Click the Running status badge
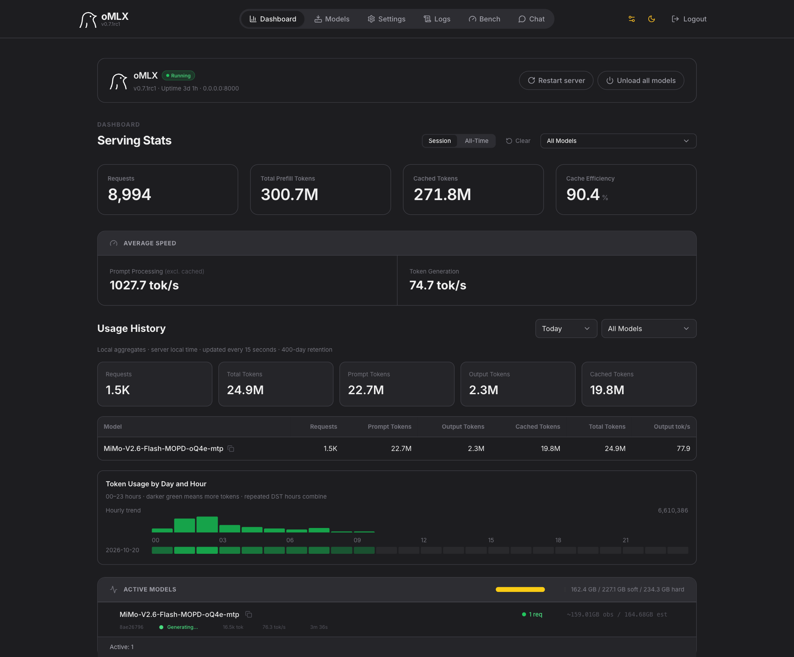 [178, 75]
